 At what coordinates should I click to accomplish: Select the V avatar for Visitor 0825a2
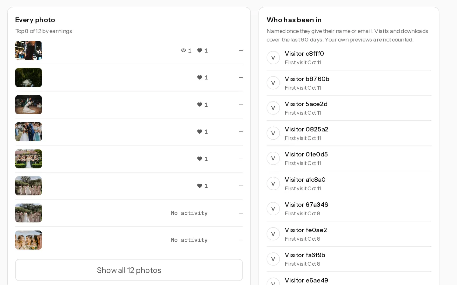click(273, 133)
